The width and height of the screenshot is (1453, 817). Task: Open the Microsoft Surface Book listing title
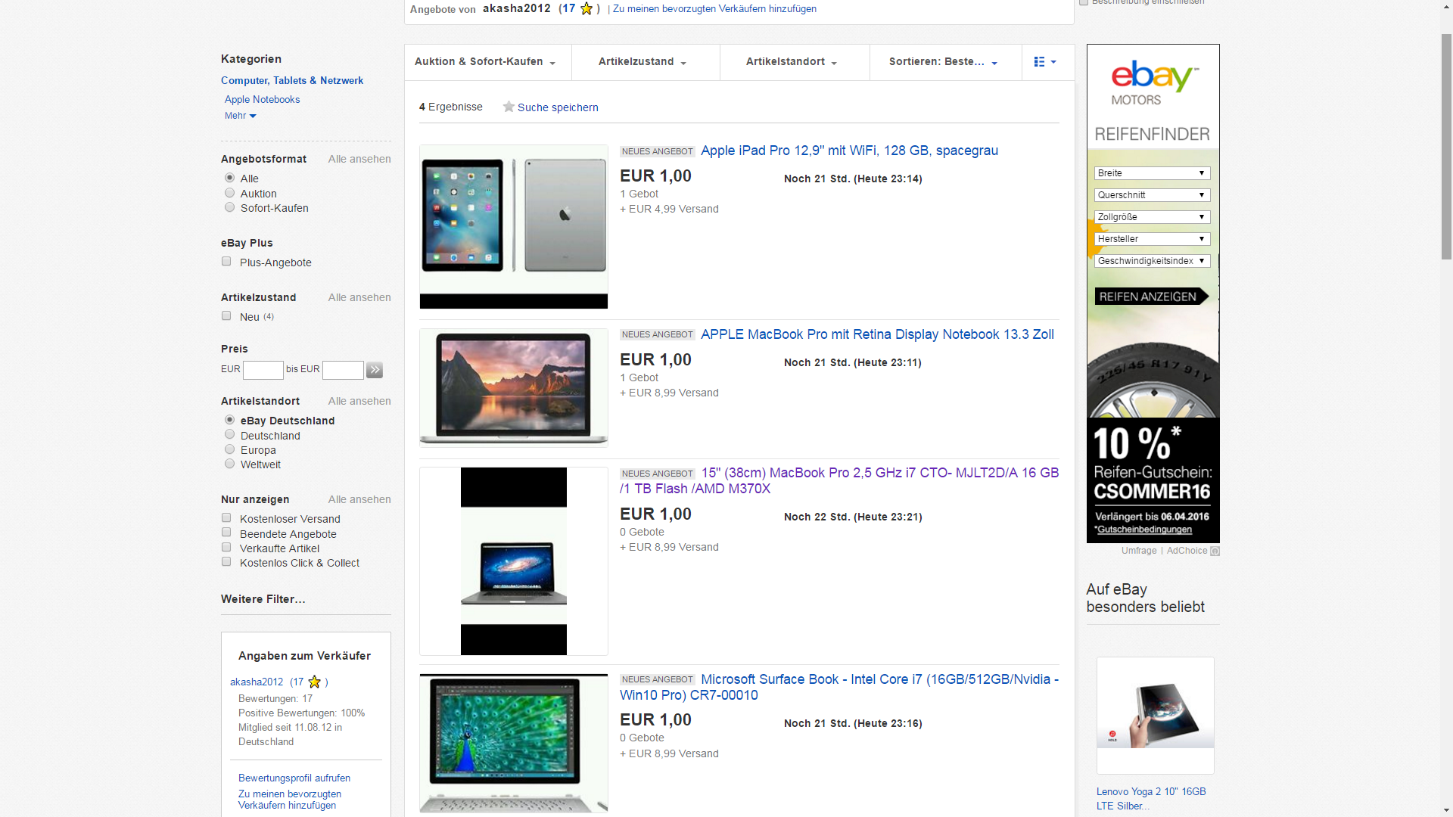point(839,688)
